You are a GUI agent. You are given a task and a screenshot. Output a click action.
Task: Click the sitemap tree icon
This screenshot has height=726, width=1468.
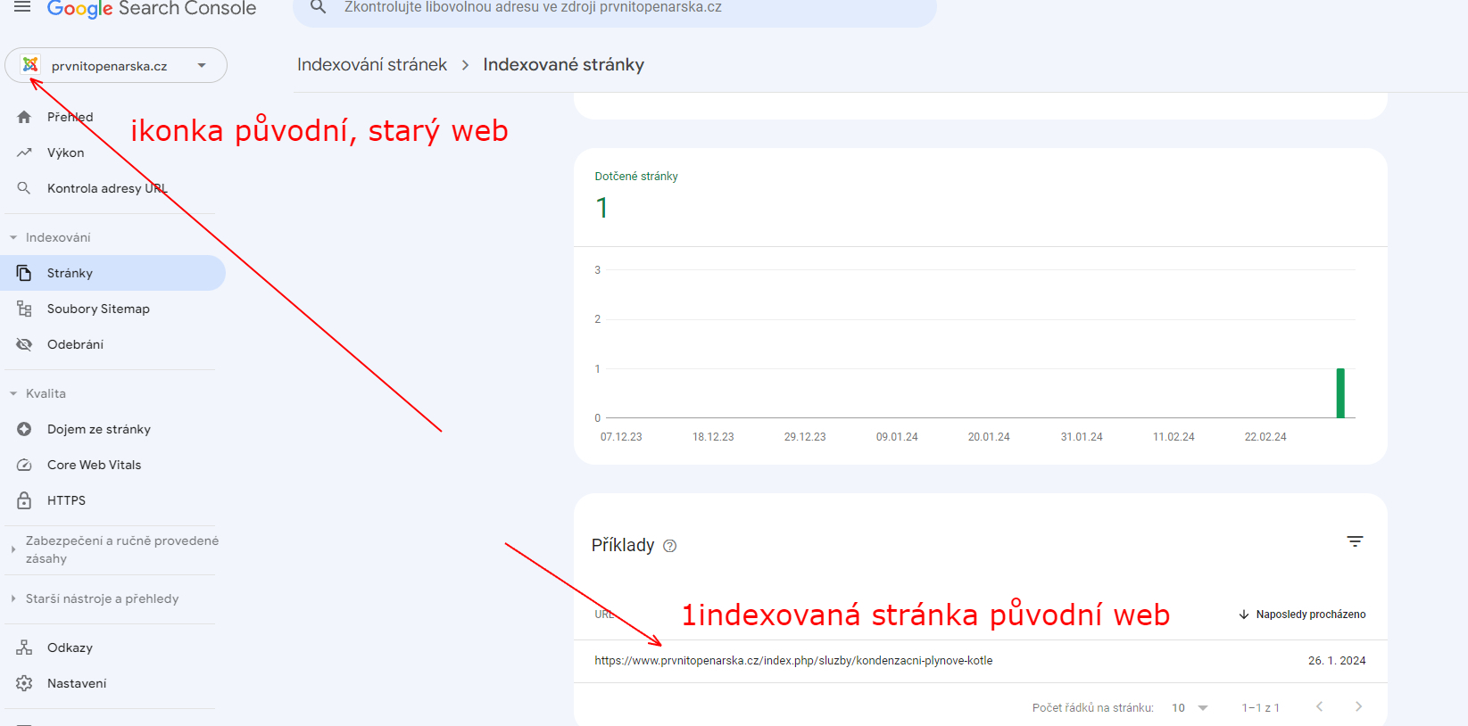tap(24, 309)
